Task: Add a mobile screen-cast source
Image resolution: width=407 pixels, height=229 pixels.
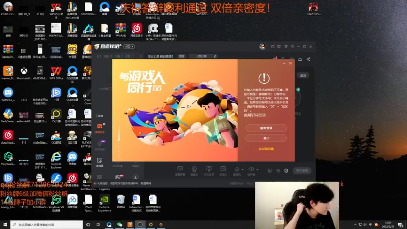Action: pyautogui.click(x=209, y=170)
